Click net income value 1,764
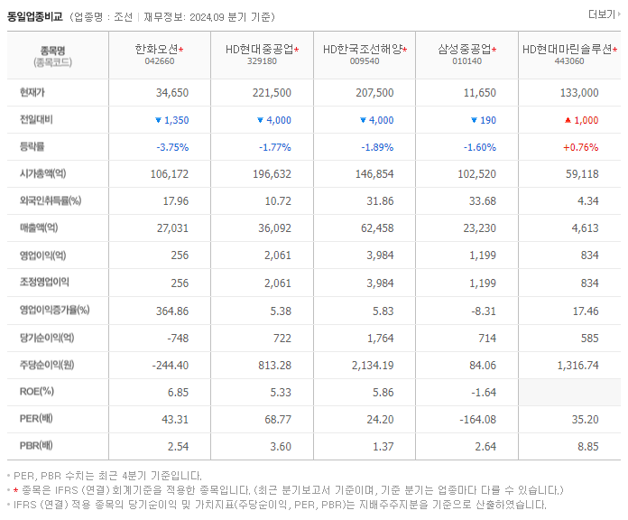The image size is (628, 520). pyautogui.click(x=381, y=339)
